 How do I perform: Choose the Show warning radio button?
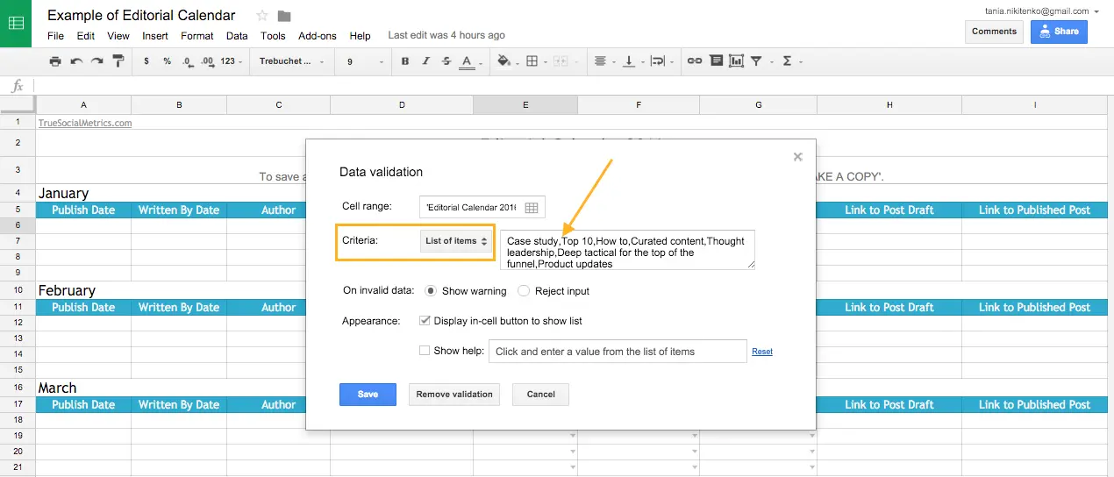[431, 291]
